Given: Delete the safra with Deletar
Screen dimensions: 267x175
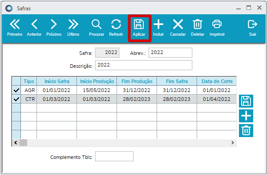Looking at the screenshot, I should tap(198, 28).
